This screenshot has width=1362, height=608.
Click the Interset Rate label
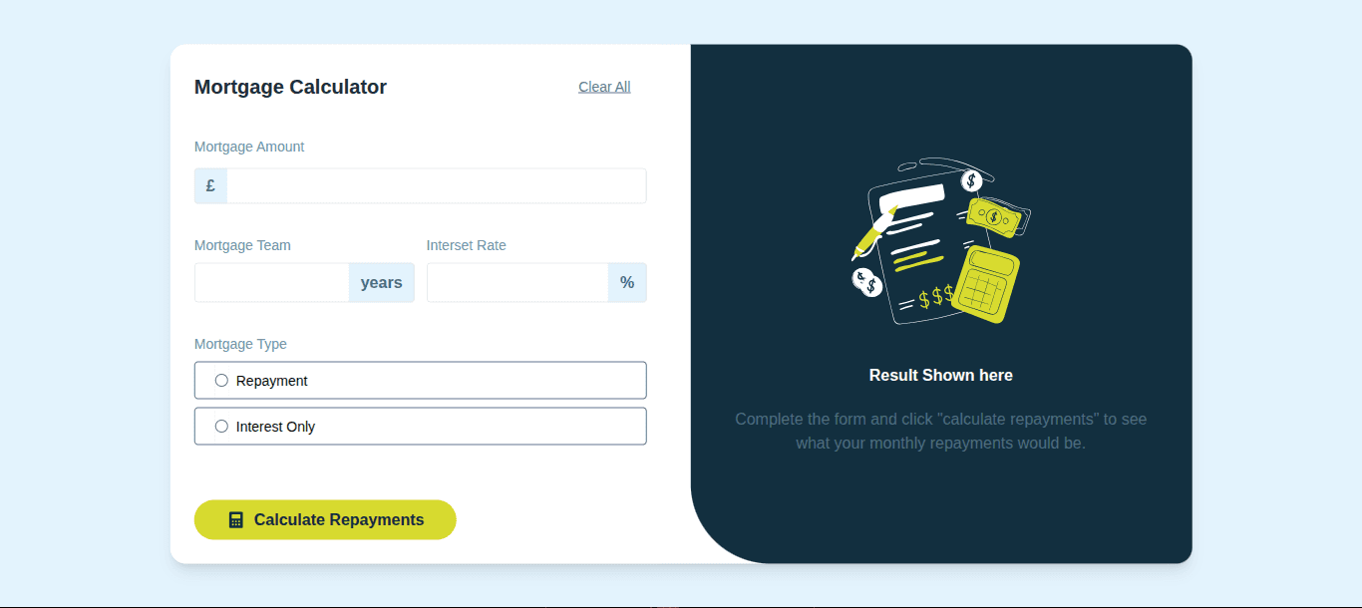pyautogui.click(x=467, y=245)
